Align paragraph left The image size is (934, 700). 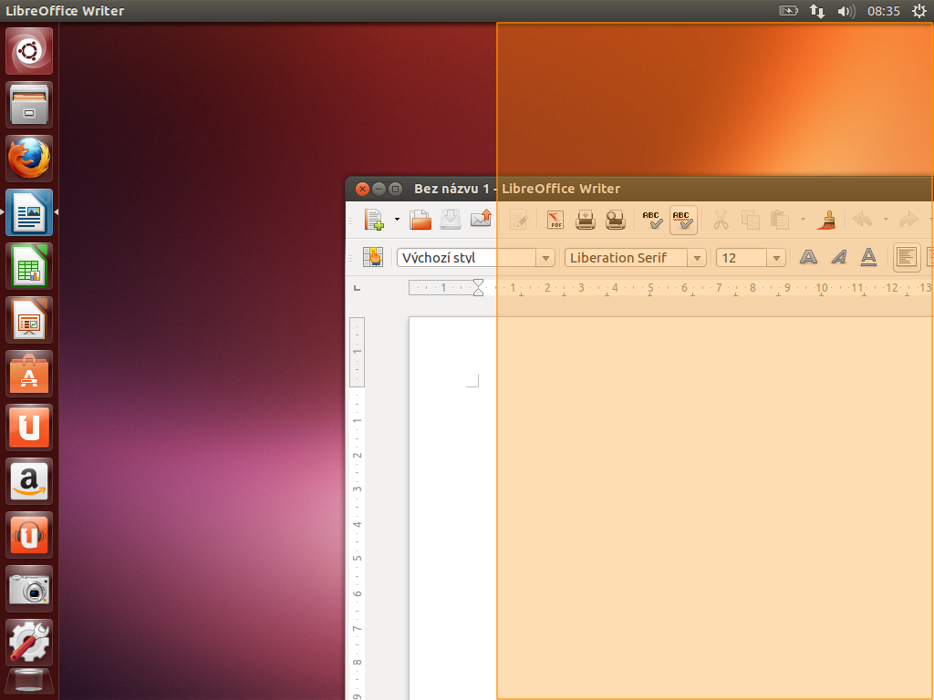pos(906,257)
